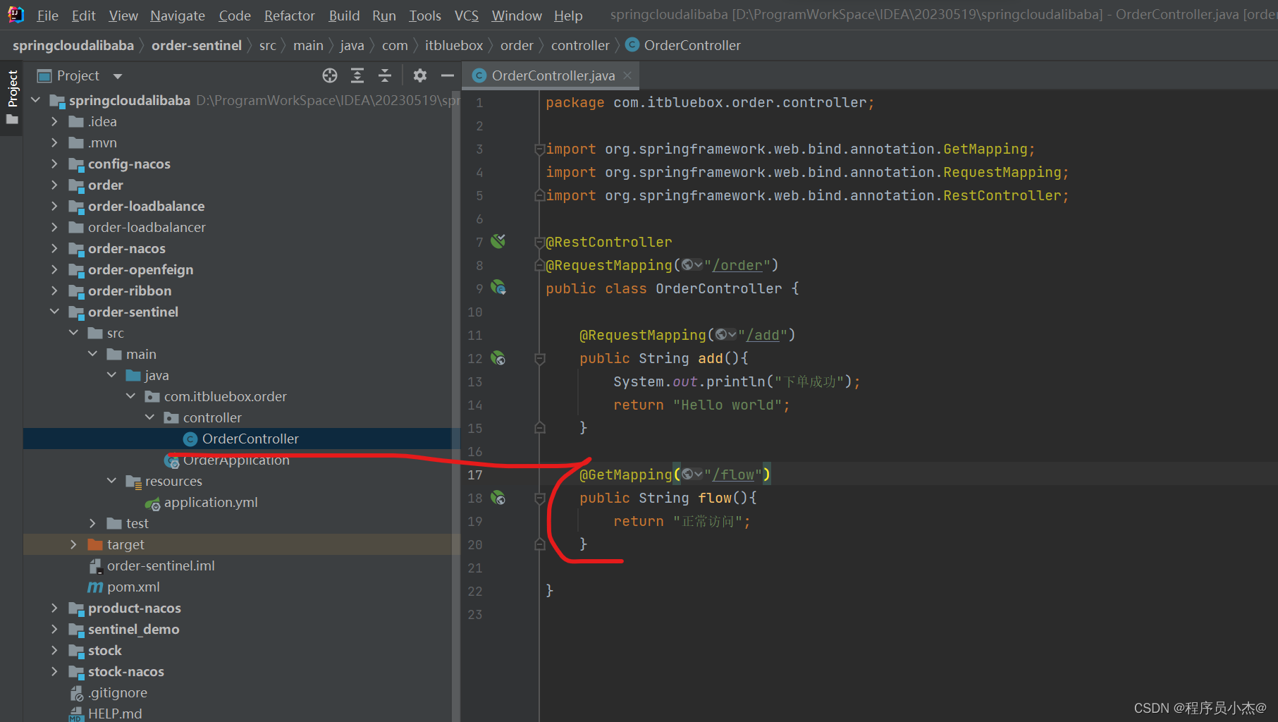Open Project panel settings gear

420,75
